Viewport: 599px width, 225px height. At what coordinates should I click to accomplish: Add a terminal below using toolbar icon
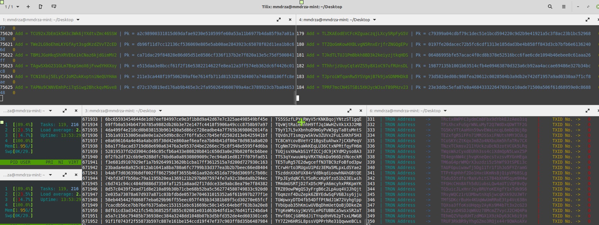point(54,7)
